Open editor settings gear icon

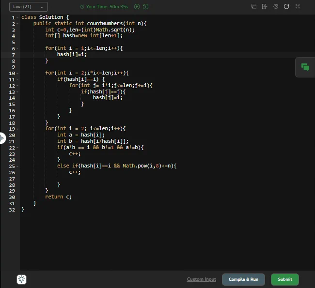pos(276,6)
